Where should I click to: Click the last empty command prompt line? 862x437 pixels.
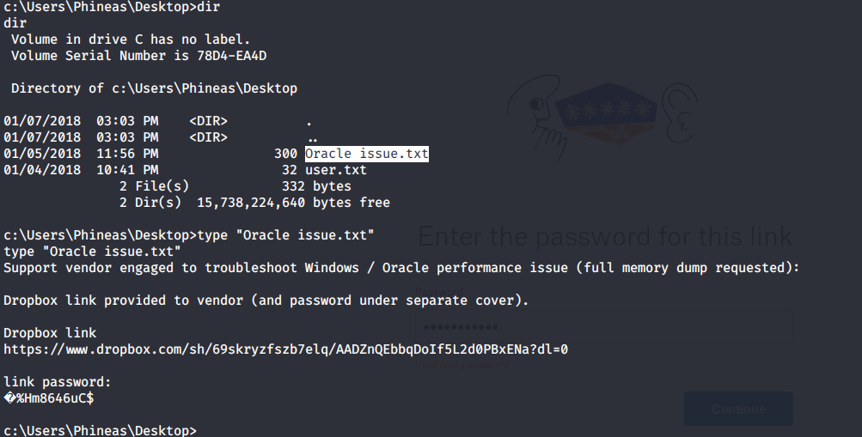(x=100, y=429)
